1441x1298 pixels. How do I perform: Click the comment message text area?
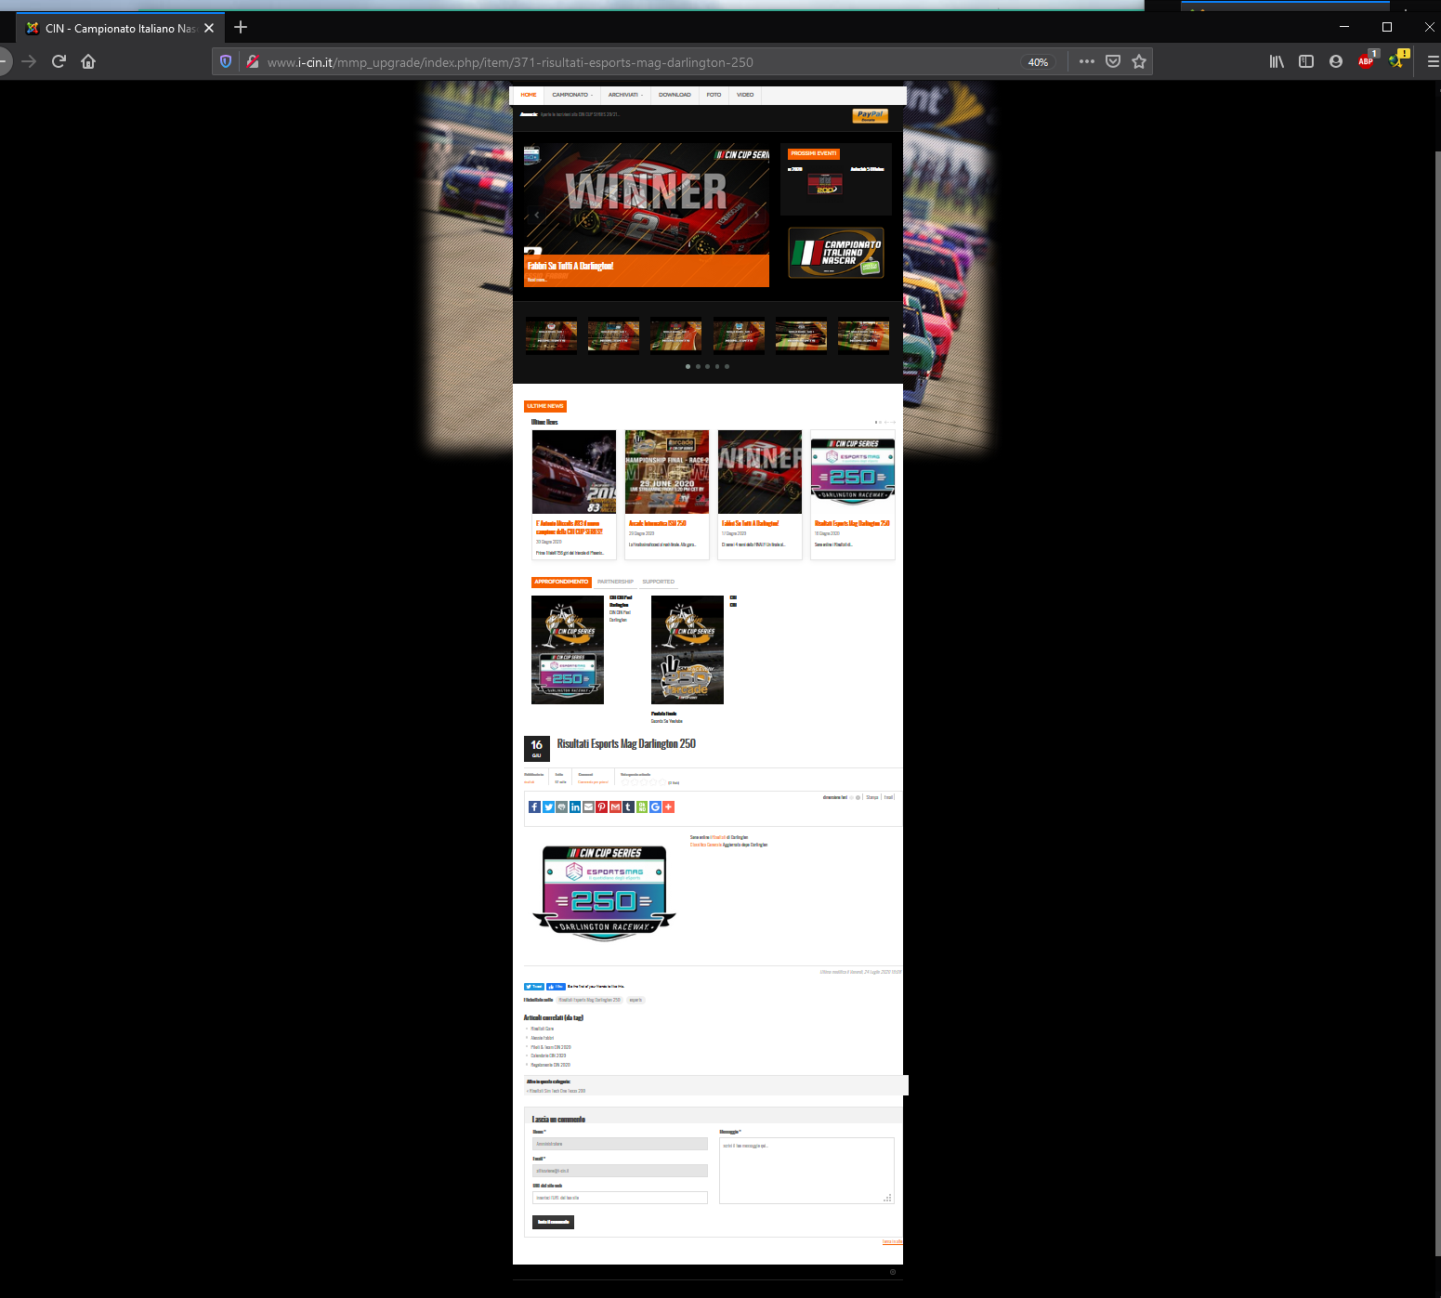click(x=806, y=1171)
